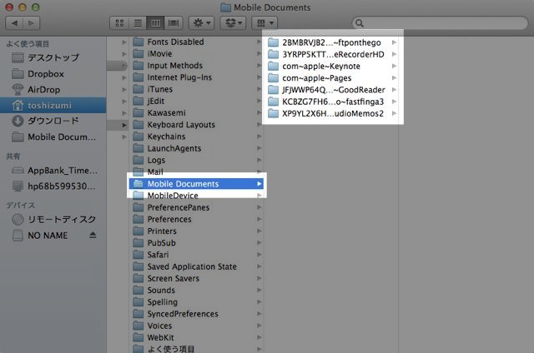
Task: Select the Mail folder
Action: pyautogui.click(x=197, y=172)
